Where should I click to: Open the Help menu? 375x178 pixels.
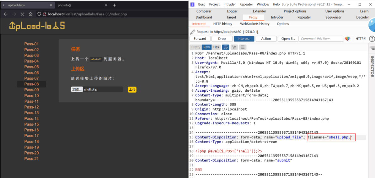pyautogui.click(x=276, y=4)
